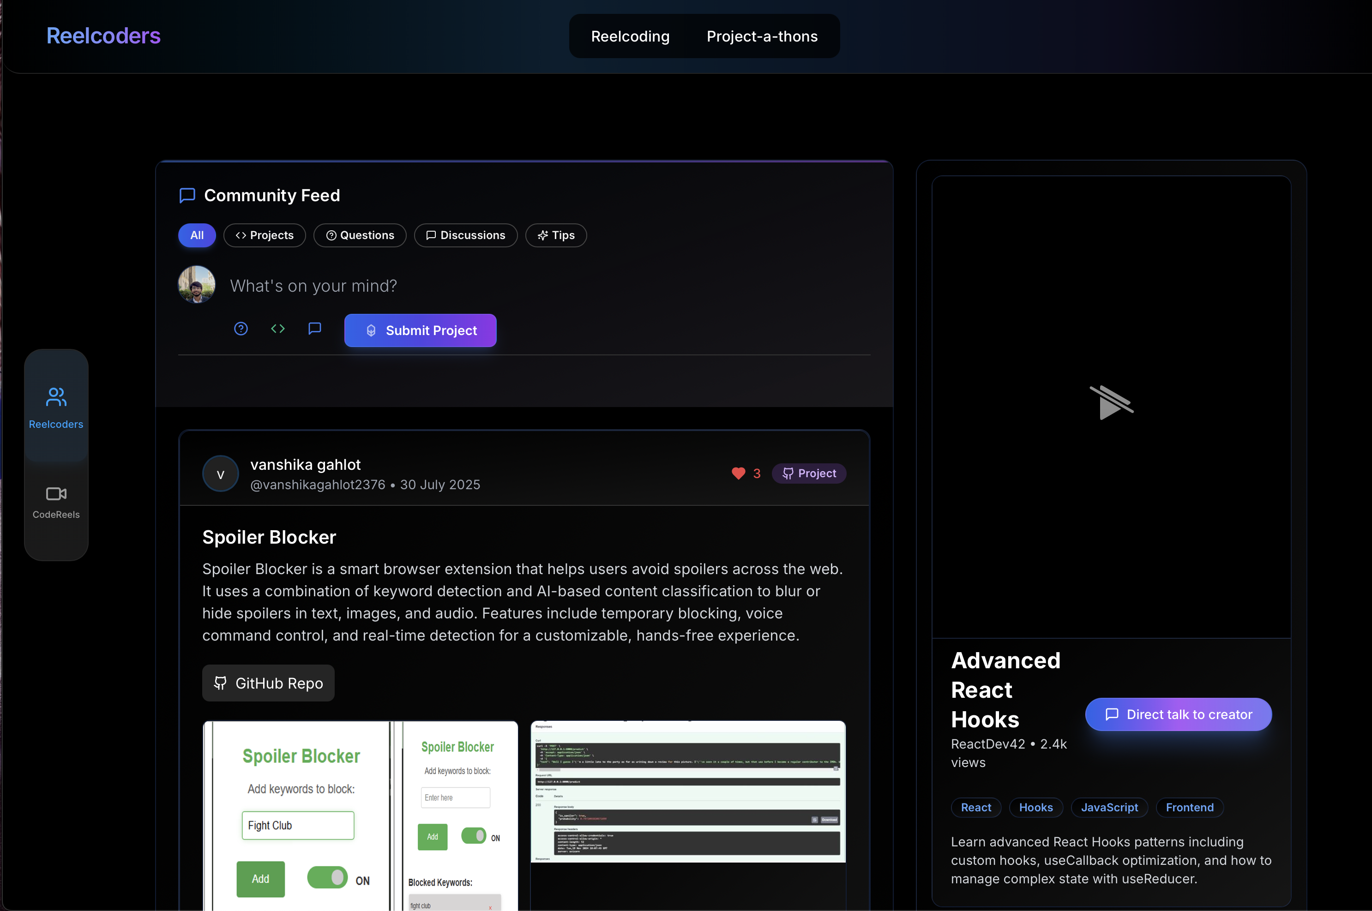Click the Community Feed speech bubble icon
Image resolution: width=1372 pixels, height=911 pixels.
click(x=187, y=195)
